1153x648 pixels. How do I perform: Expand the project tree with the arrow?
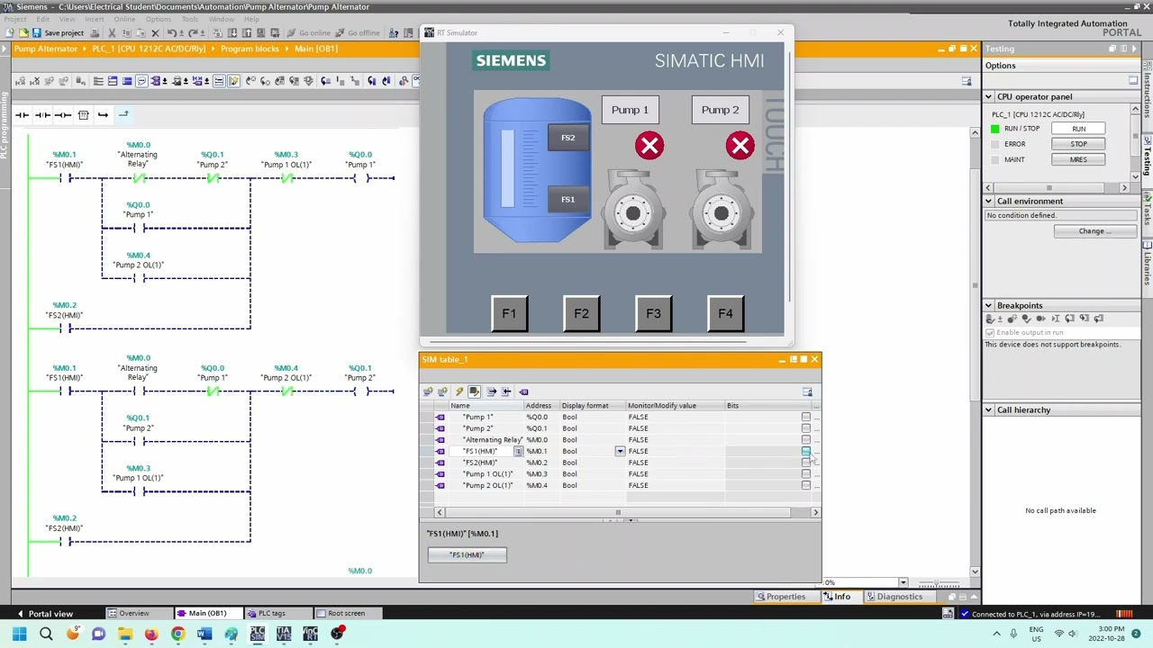(x=5, y=49)
